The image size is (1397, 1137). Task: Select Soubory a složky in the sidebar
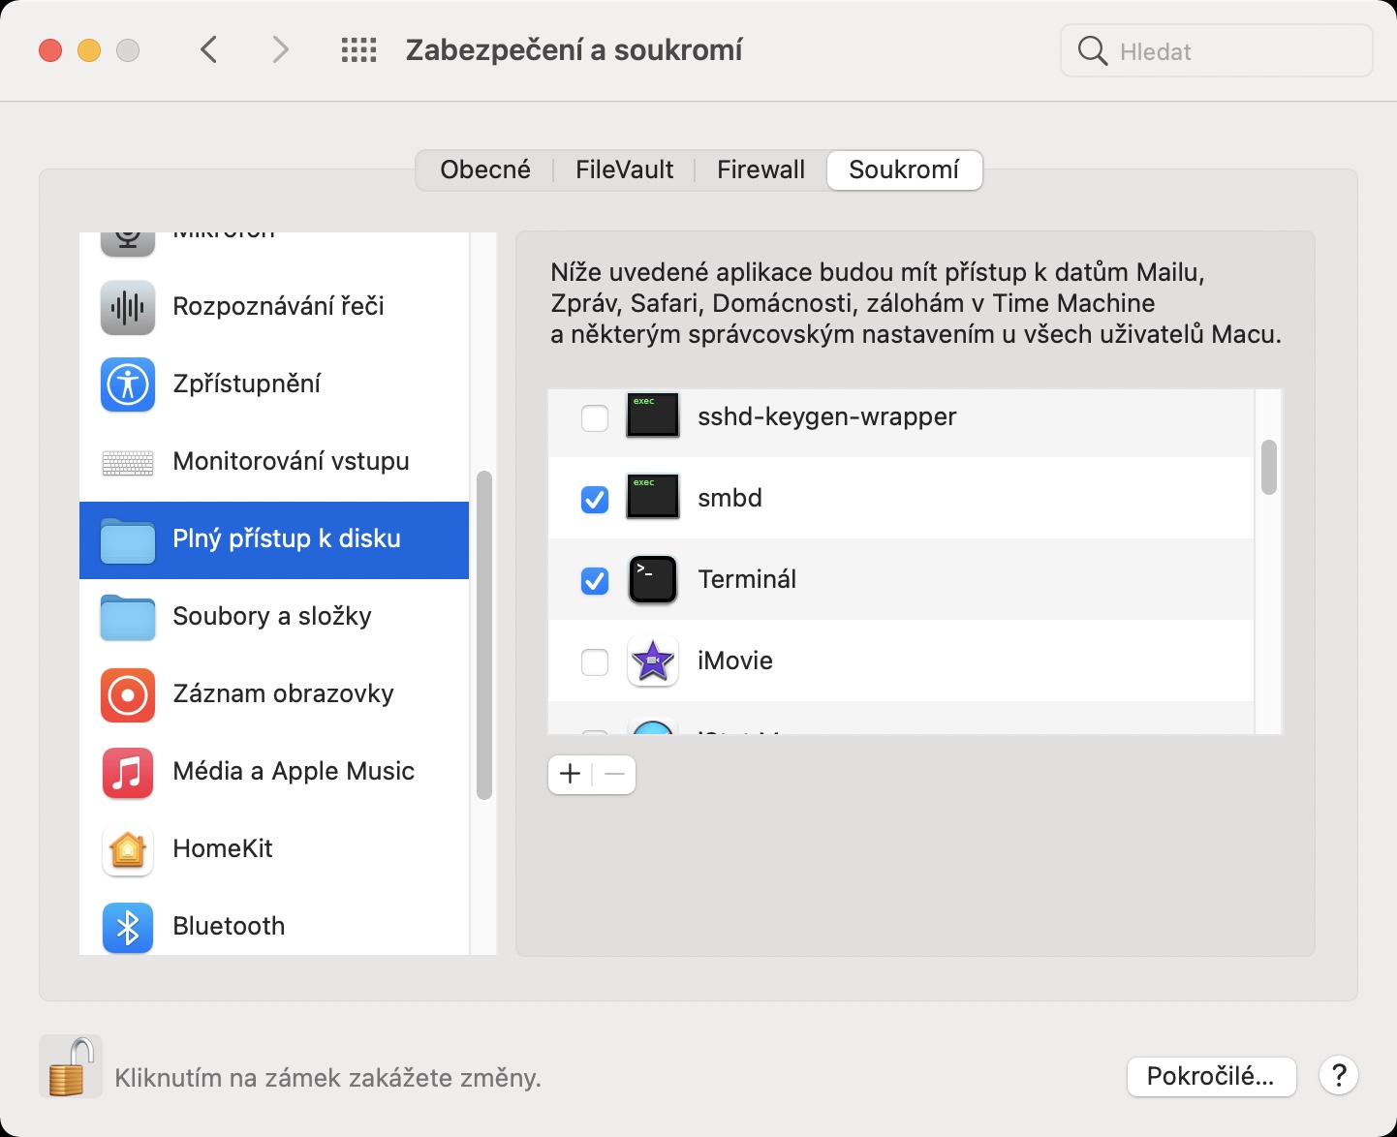[272, 617]
